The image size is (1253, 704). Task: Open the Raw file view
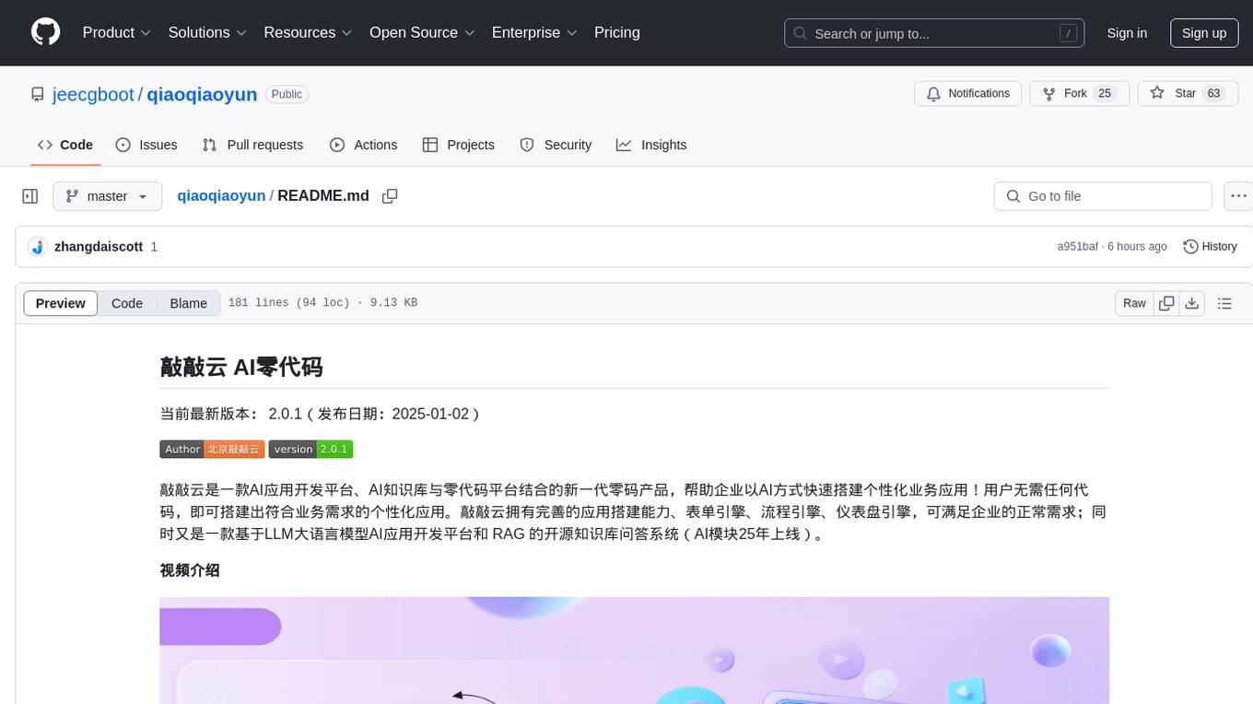pyautogui.click(x=1134, y=303)
